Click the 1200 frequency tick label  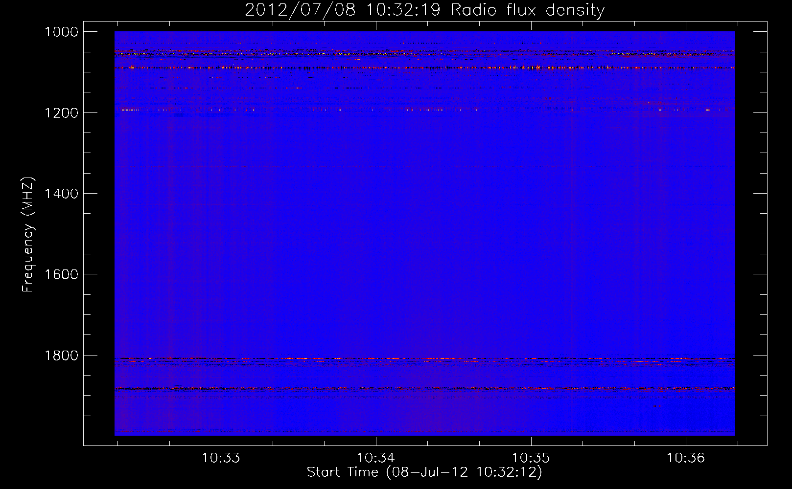click(x=61, y=113)
